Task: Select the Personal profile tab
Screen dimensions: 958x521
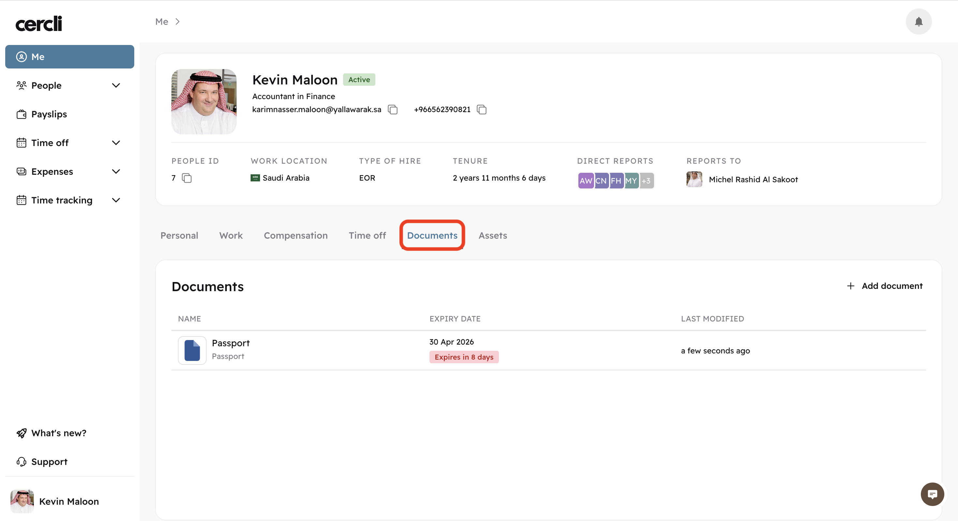Action: click(x=179, y=236)
